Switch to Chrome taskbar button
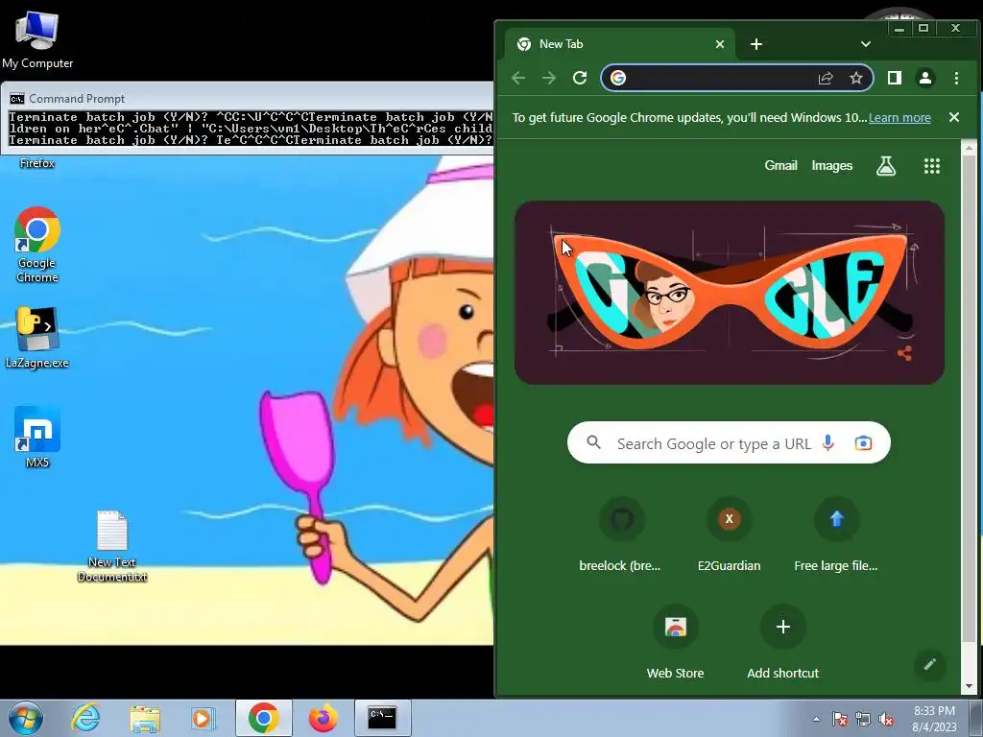 coord(263,718)
